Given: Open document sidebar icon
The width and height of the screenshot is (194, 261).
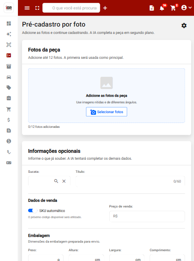Looking at the screenshot, I should point(9,131).
